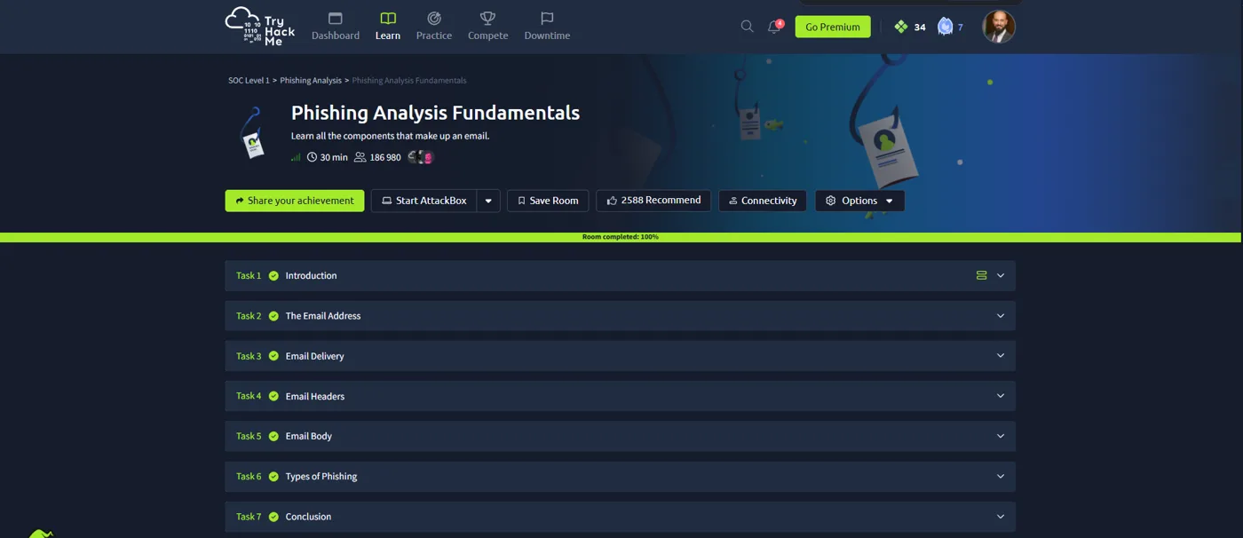Click the Room completed progress bar
The height and width of the screenshot is (538, 1243).
coord(621,237)
